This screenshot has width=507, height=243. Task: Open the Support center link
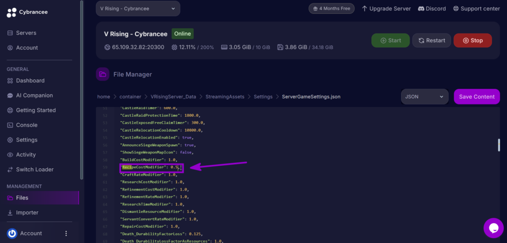[x=476, y=9]
